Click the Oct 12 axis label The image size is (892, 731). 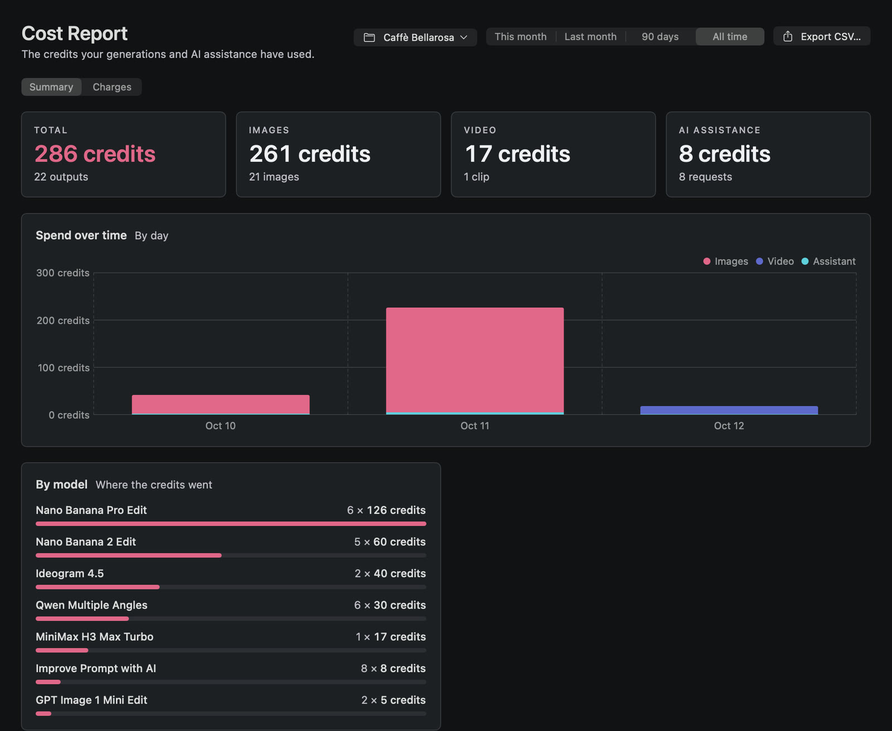pos(729,426)
